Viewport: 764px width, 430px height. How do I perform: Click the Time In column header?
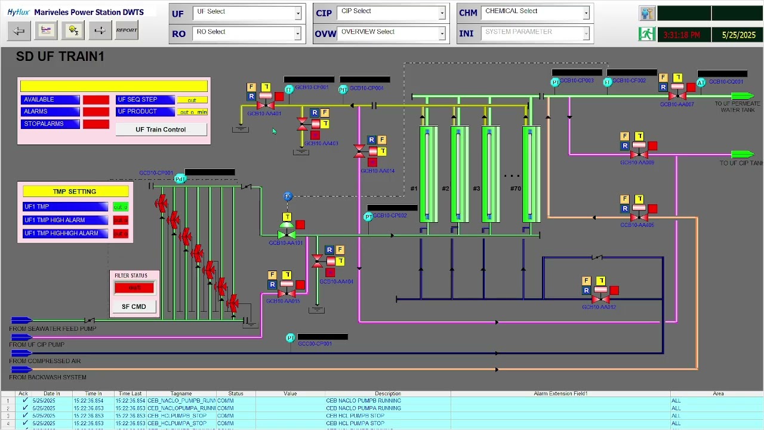click(x=93, y=394)
